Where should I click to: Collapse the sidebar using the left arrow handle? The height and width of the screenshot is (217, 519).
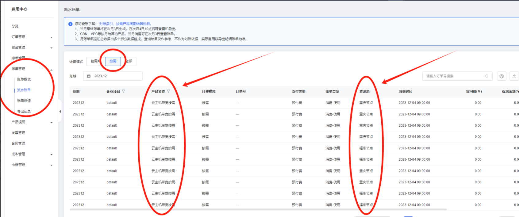coord(60,112)
